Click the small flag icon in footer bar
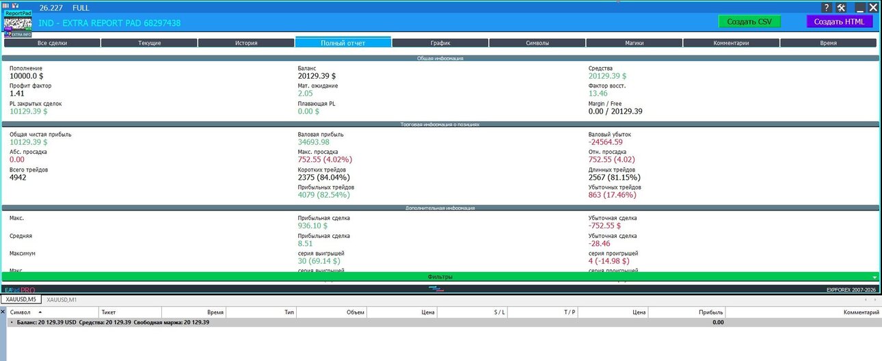Viewport: 882px width, 361px height. coord(436,289)
